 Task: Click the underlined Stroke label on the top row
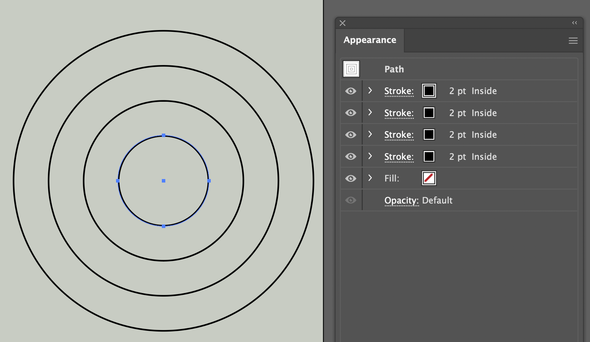pos(399,91)
